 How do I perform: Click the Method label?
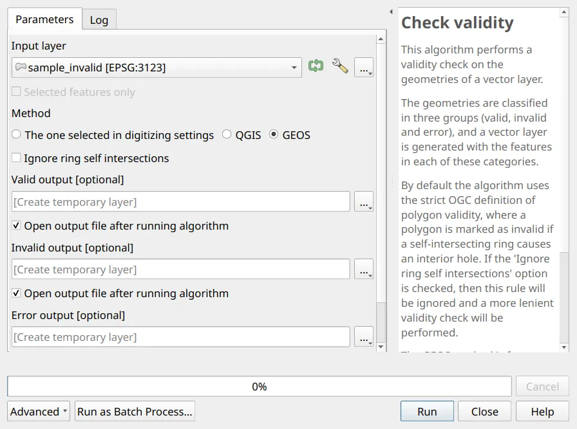pos(31,113)
